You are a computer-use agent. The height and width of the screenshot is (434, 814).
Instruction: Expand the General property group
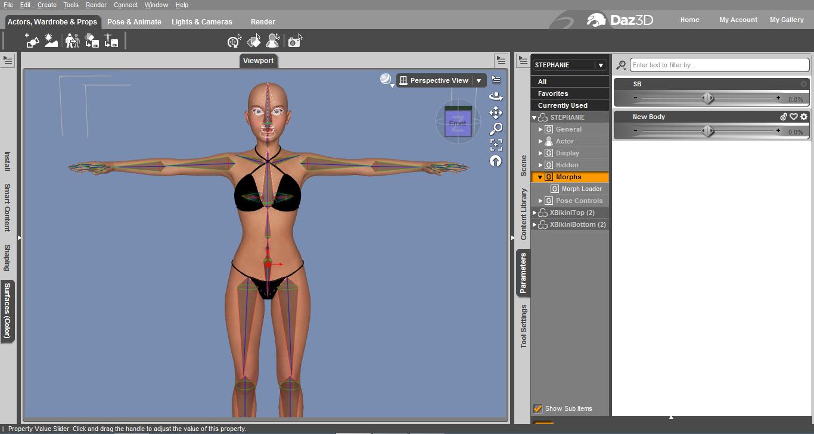tap(540, 129)
